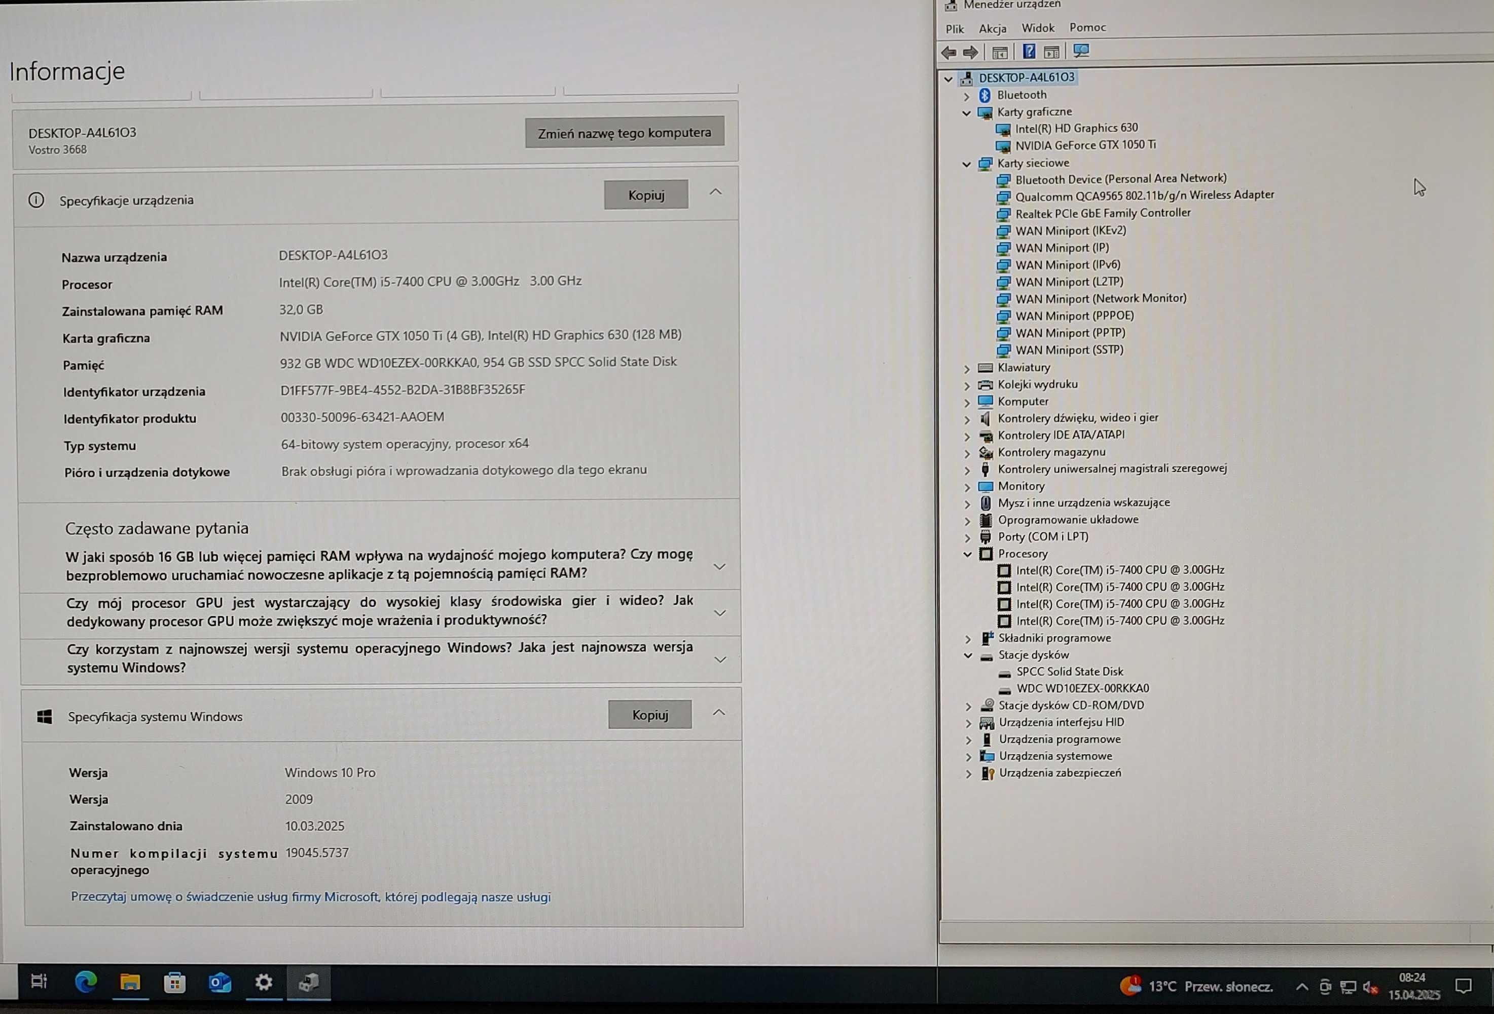Select Qualcomm QCA9565 Wireless Adapter
The height and width of the screenshot is (1014, 1494).
click(x=1144, y=195)
